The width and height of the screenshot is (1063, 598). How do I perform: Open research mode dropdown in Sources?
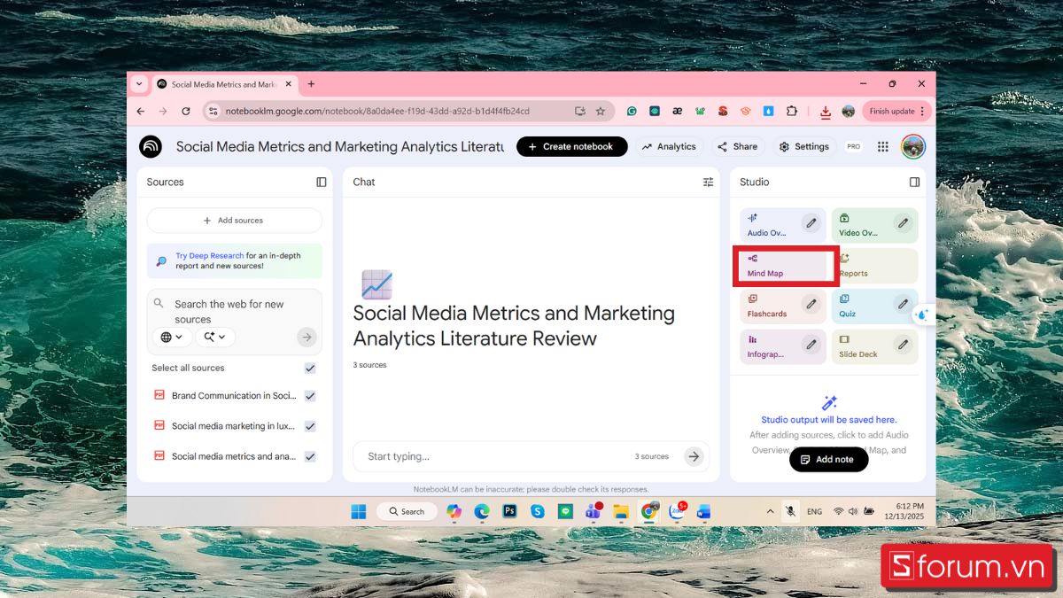[x=215, y=337]
